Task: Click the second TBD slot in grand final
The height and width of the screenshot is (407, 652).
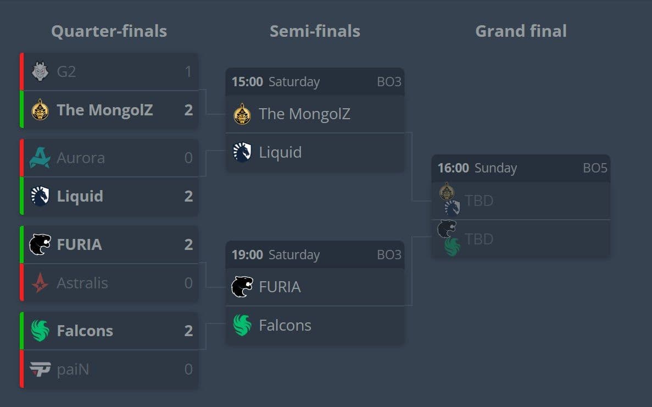Action: 521,239
